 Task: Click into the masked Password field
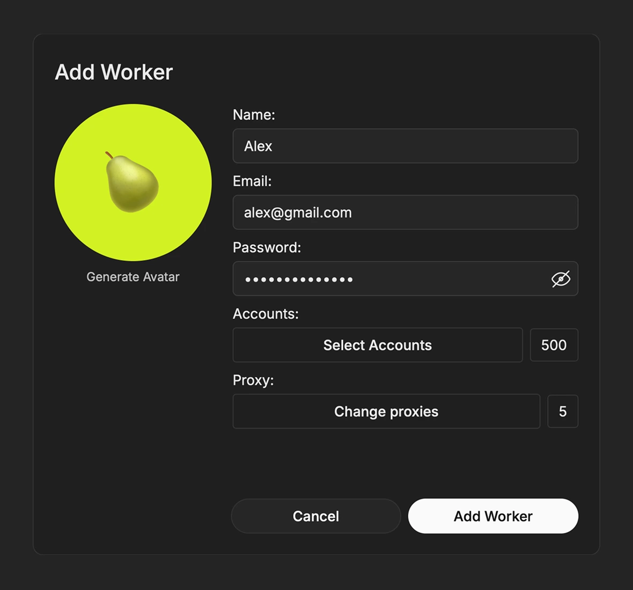click(x=406, y=278)
